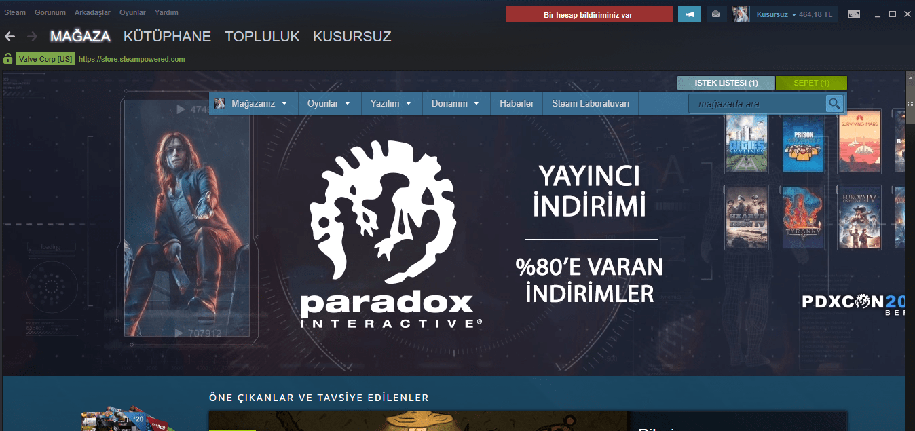Go forward with the right arrow
This screenshot has height=431, width=915.
tap(32, 36)
